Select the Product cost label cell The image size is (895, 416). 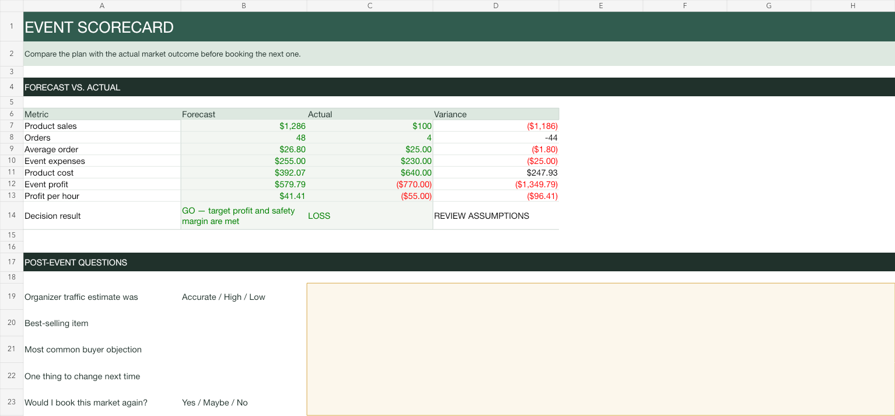pyautogui.click(x=102, y=173)
